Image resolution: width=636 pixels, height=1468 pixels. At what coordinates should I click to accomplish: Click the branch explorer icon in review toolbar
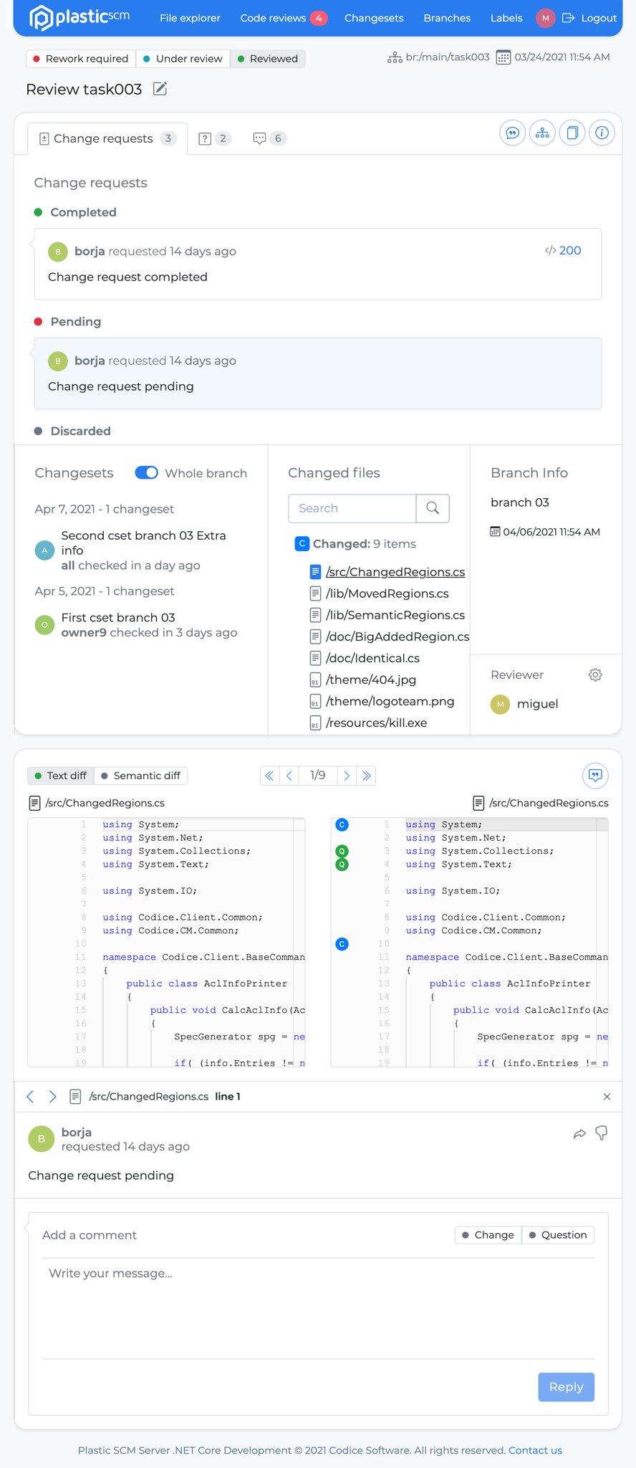[x=542, y=133]
